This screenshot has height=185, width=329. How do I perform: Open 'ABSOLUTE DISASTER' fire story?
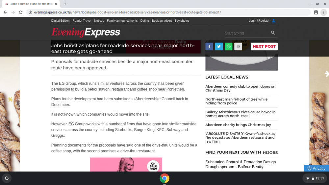click(x=240, y=137)
